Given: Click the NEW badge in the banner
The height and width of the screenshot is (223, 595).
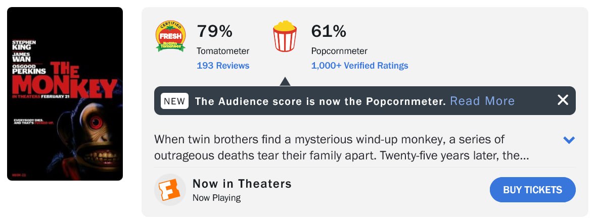Looking at the screenshot, I should click(x=174, y=101).
